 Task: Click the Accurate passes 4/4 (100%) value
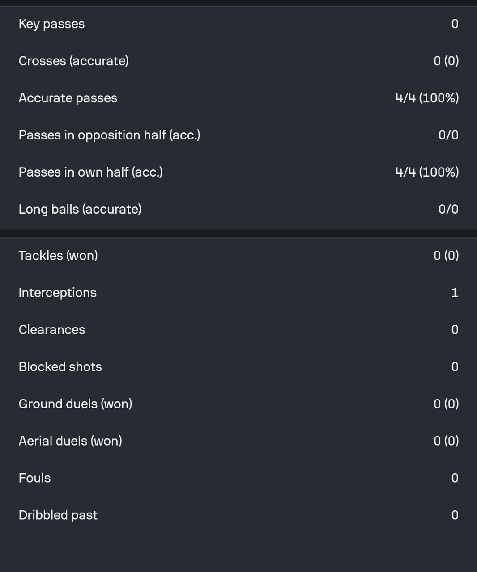427,98
